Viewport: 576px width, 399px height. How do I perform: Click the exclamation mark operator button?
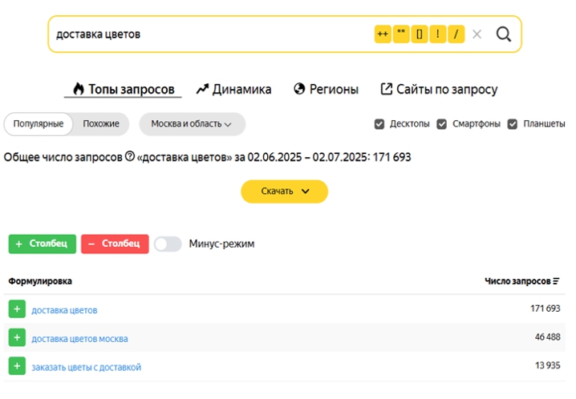(438, 34)
